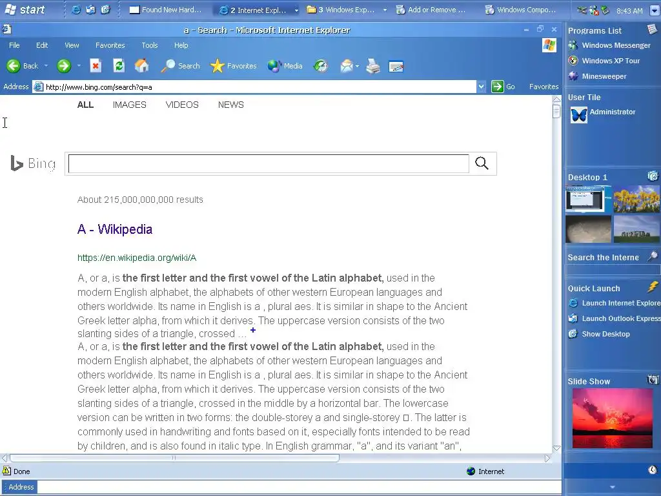Click the Slide Show camera icon
The image size is (661, 496).
(653, 380)
